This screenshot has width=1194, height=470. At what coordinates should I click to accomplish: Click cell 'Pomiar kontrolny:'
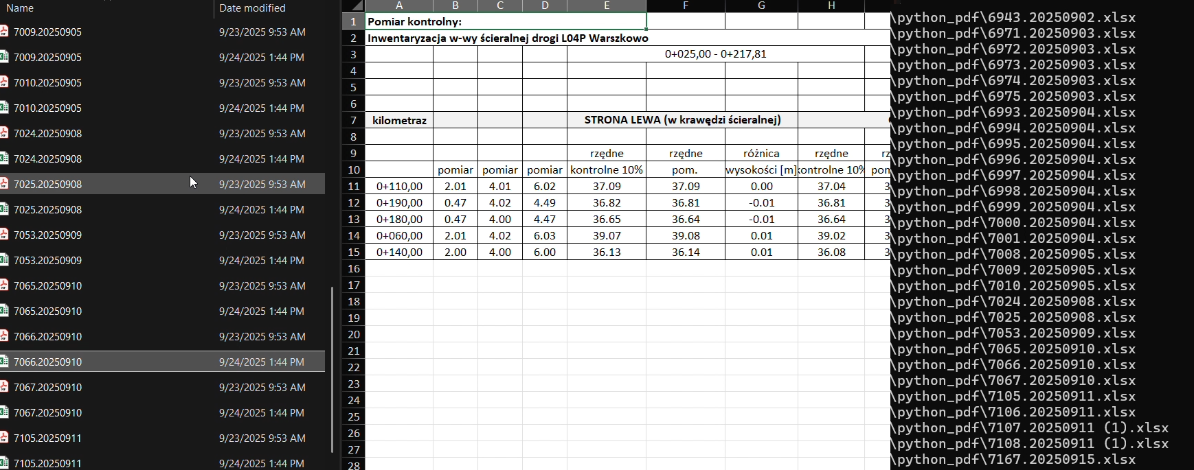click(x=506, y=21)
